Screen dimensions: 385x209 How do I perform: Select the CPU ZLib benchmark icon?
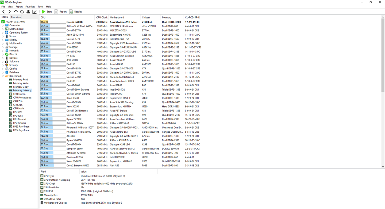[x=11, y=101]
